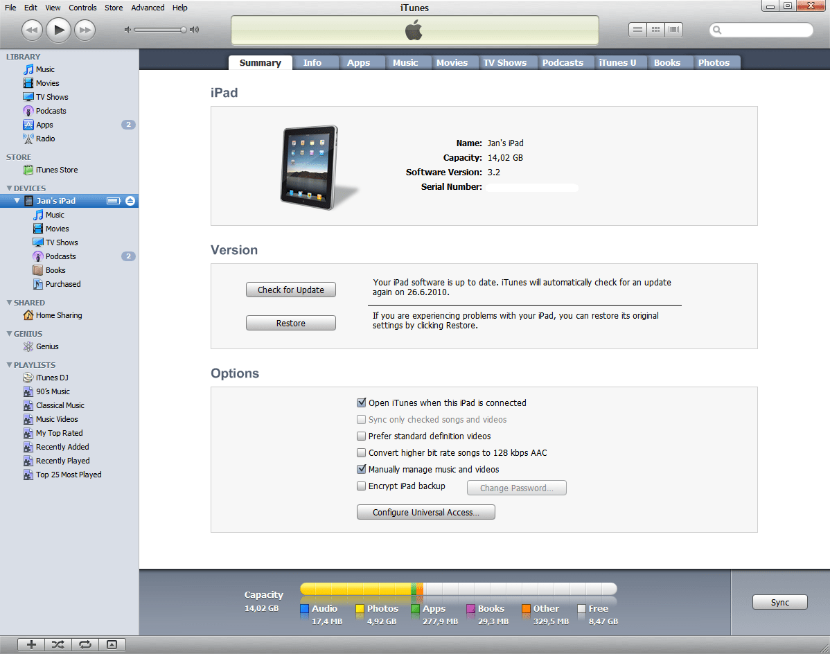Click the search field
This screenshot has width=830, height=654.
761,30
